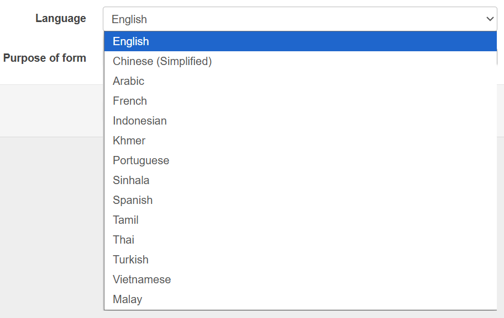Image resolution: width=504 pixels, height=318 pixels.
Task: Select Tamil language option
Action: coord(125,220)
